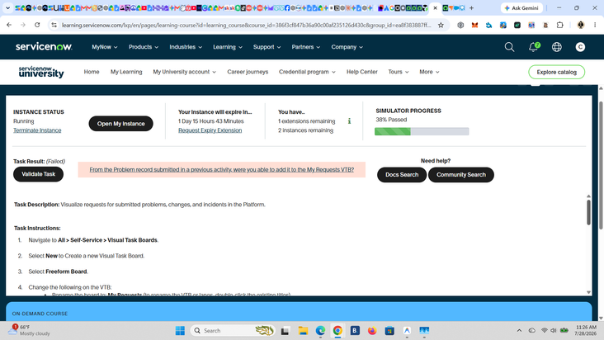Click Request Expiry Extension link

point(210,130)
